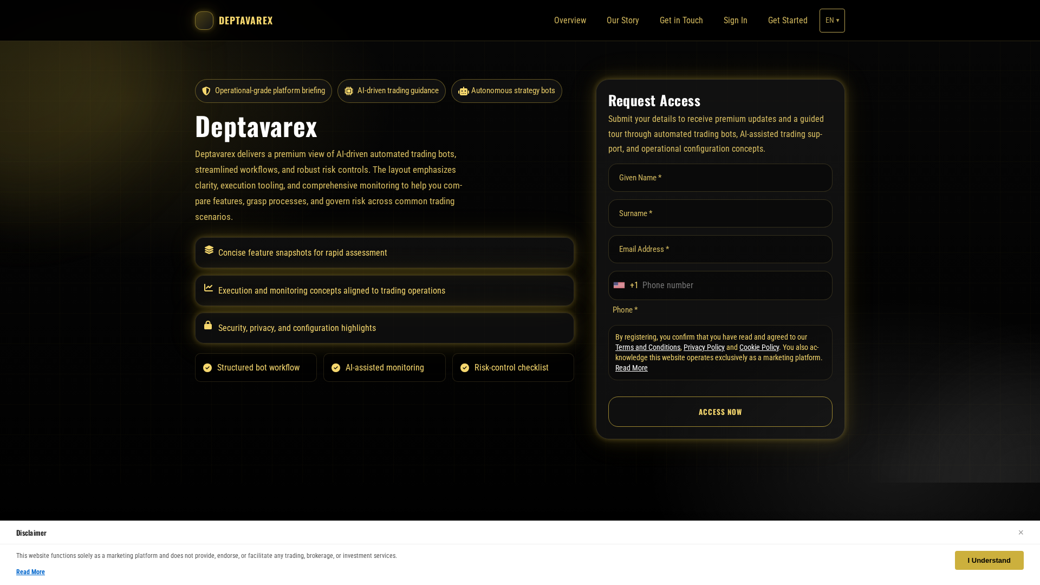Viewport: 1040px width, 585px height.
Task: Click the Request Access heading
Action: tap(654, 101)
